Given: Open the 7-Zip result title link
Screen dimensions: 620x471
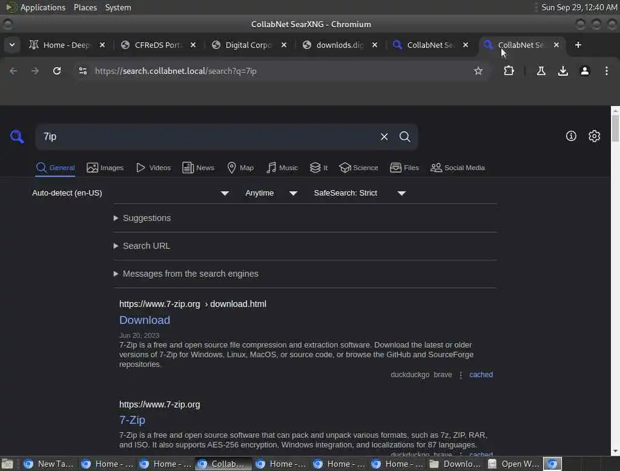Looking at the screenshot, I should click(x=132, y=420).
